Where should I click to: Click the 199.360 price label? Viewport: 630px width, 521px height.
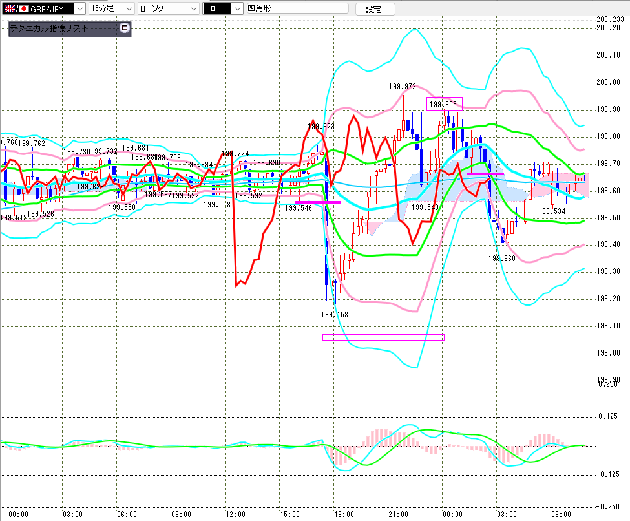501,258
